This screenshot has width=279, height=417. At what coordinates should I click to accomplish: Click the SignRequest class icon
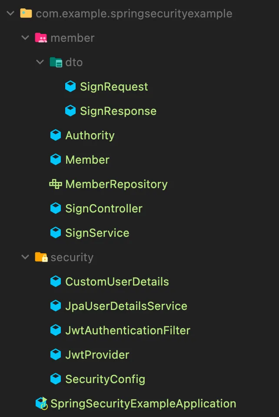tap(70, 87)
